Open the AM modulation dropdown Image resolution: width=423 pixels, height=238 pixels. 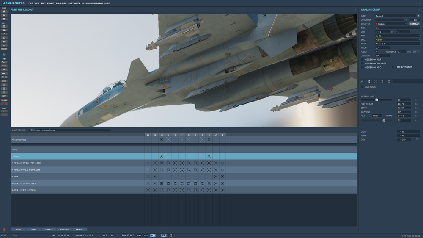pos(416,52)
